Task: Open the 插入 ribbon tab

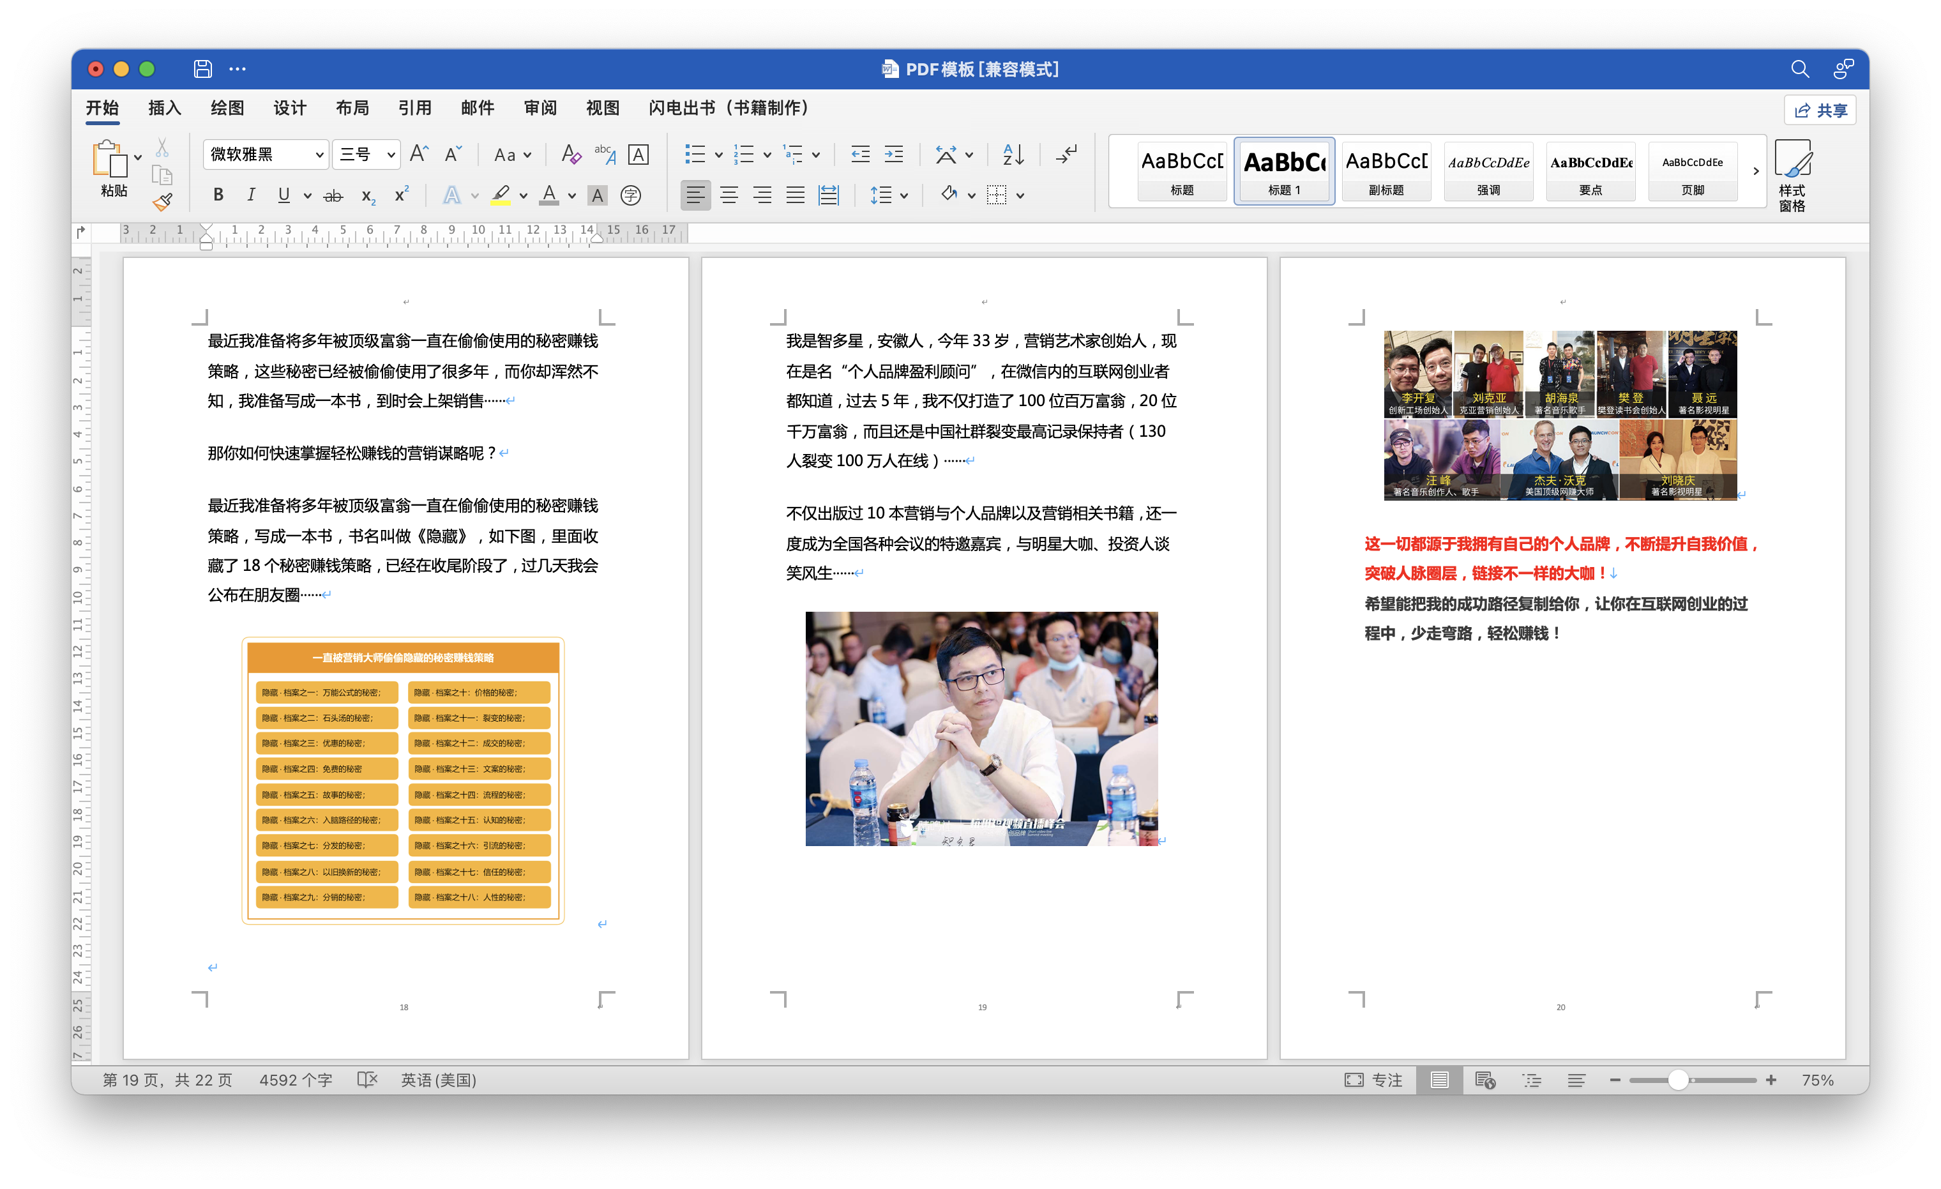Action: (165, 108)
